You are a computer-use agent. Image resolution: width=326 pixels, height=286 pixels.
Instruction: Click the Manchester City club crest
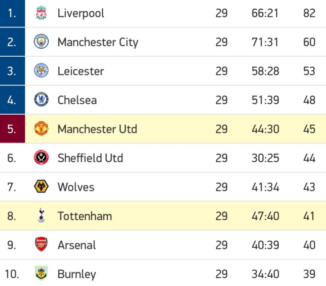[x=41, y=41]
